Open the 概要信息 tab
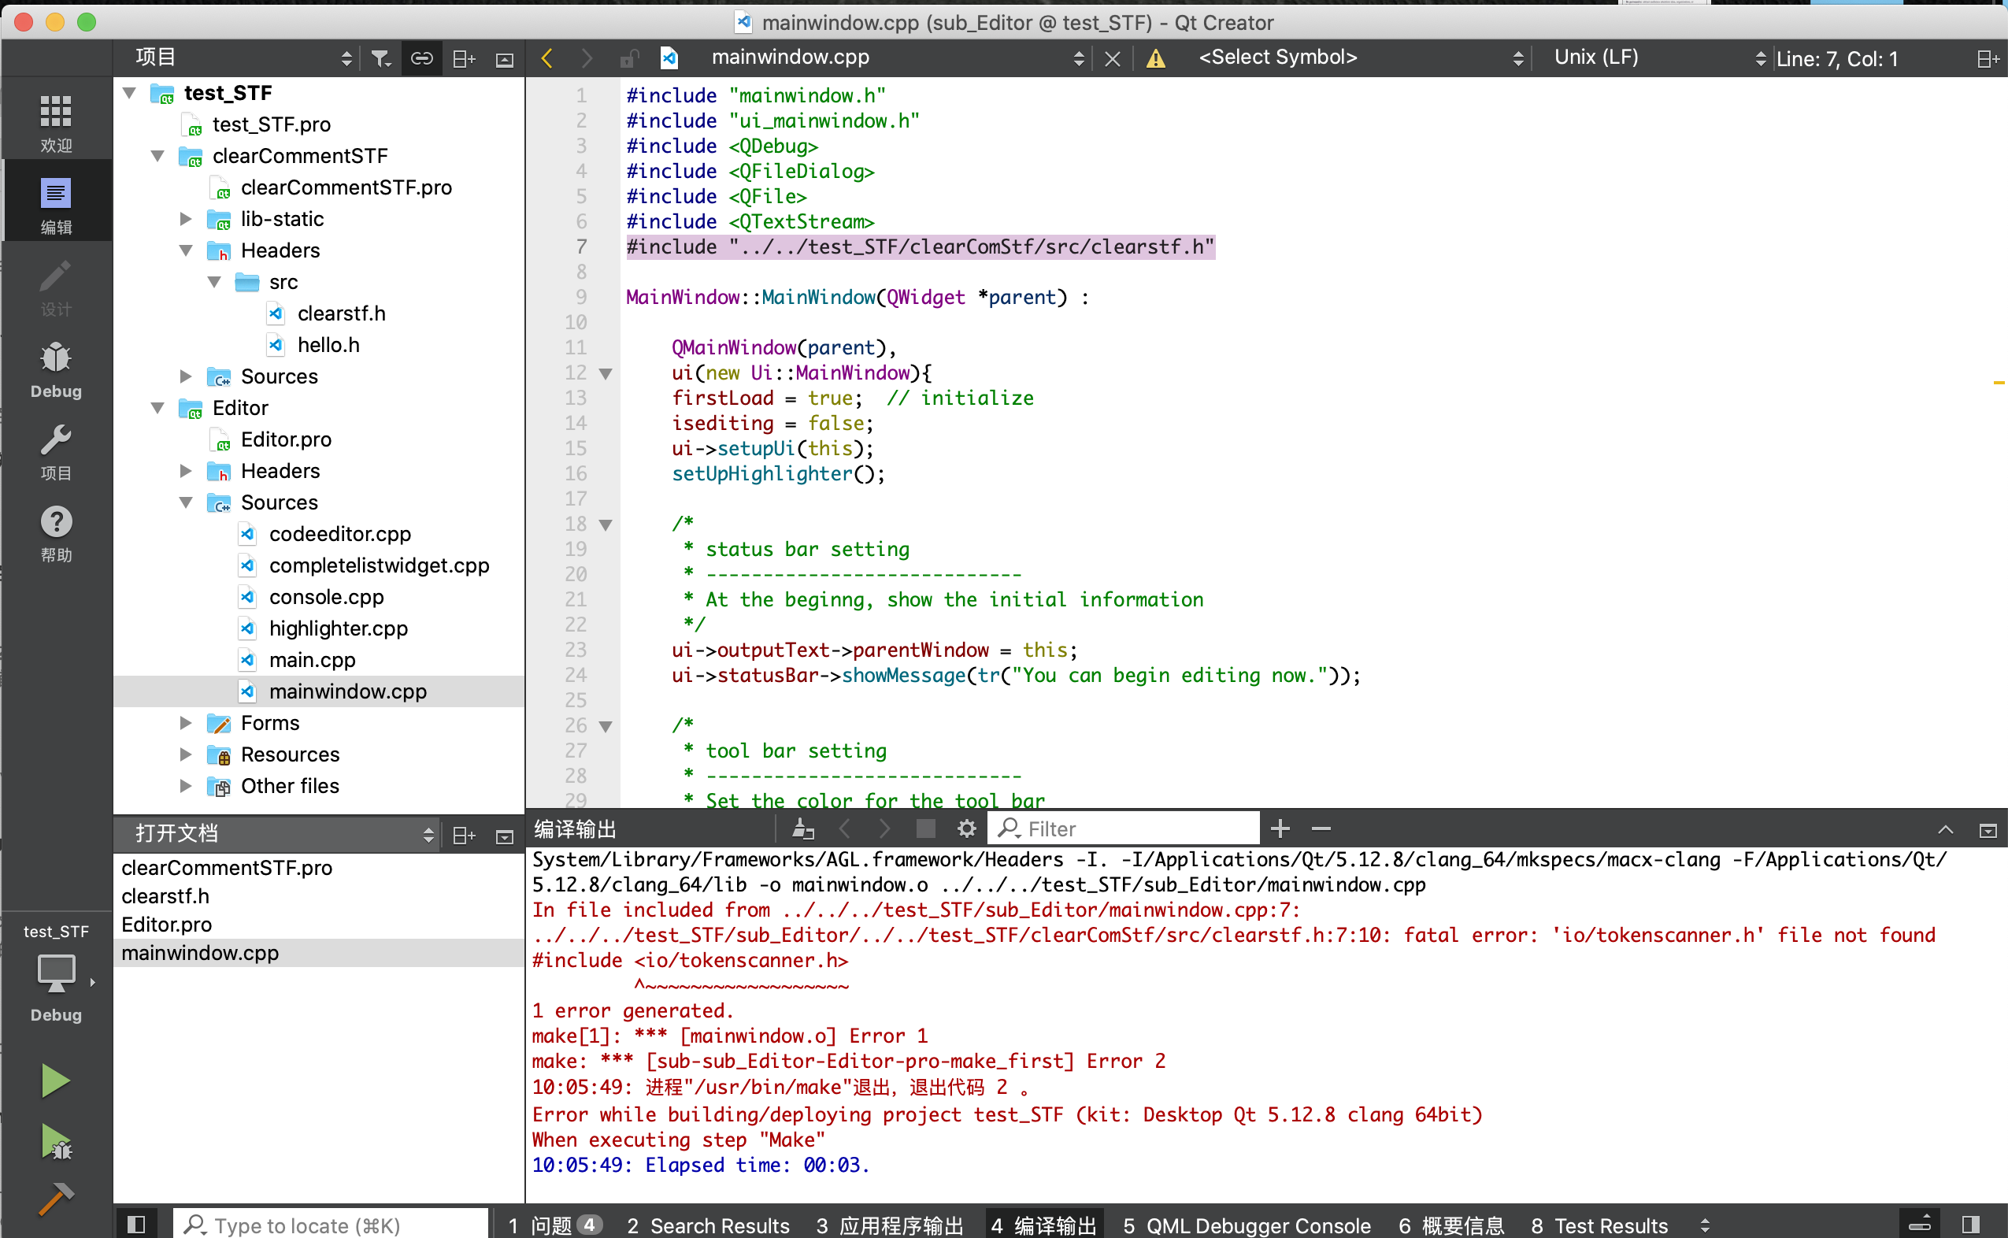 1450,1225
